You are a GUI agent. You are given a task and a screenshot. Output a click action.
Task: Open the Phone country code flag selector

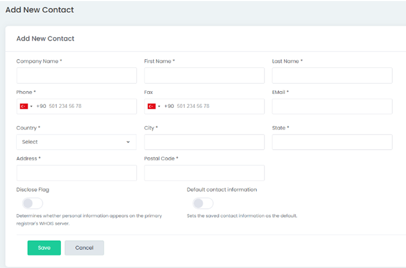point(26,106)
